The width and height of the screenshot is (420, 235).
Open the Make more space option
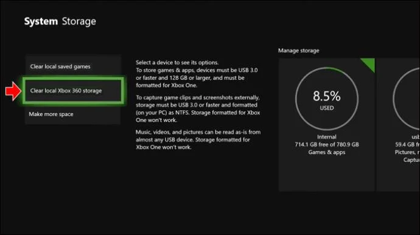tap(73, 114)
